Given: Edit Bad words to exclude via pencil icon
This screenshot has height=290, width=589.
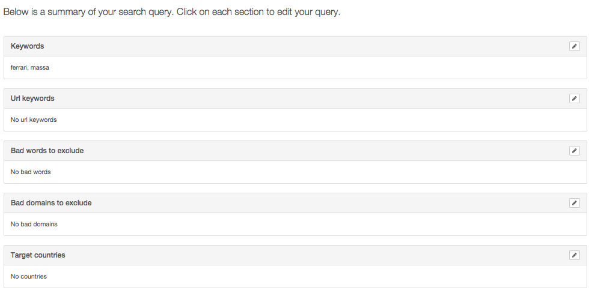Looking at the screenshot, I should (x=574, y=151).
